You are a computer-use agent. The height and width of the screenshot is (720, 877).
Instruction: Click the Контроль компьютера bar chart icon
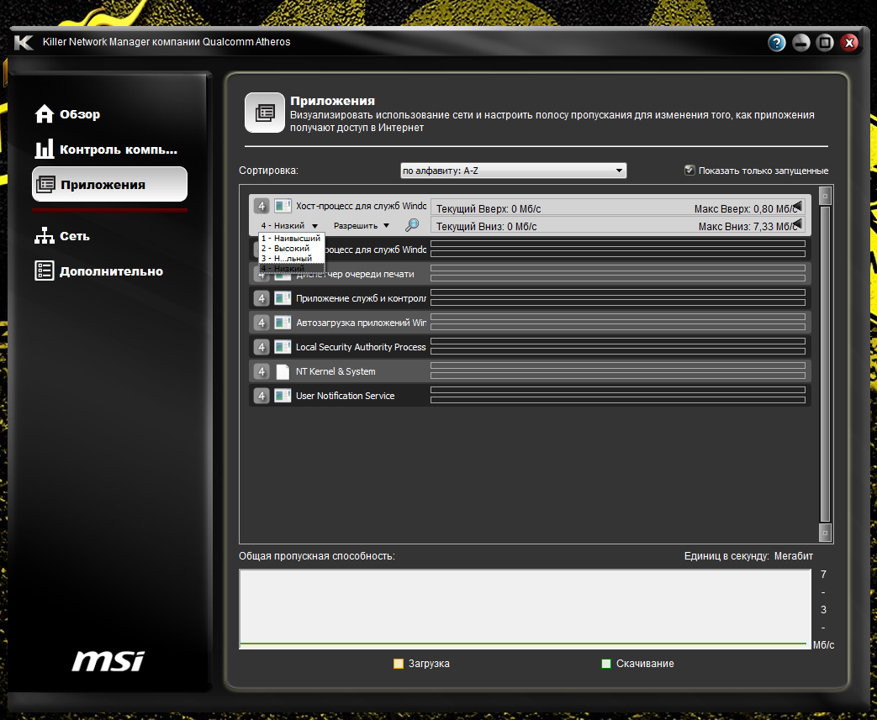(45, 150)
